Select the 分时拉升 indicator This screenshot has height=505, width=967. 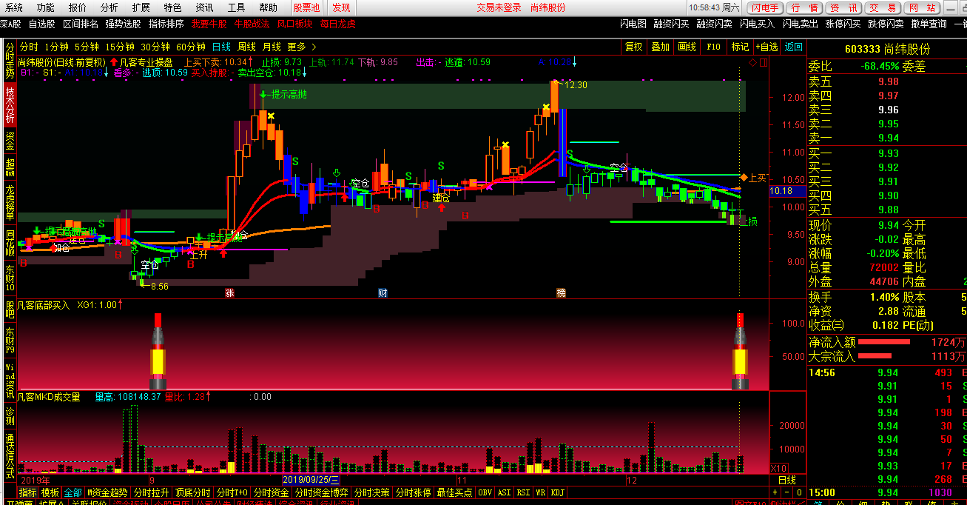[151, 492]
